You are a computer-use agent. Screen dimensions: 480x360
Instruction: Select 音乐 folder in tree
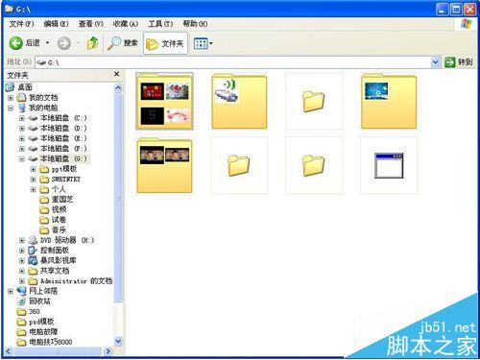tap(59, 230)
